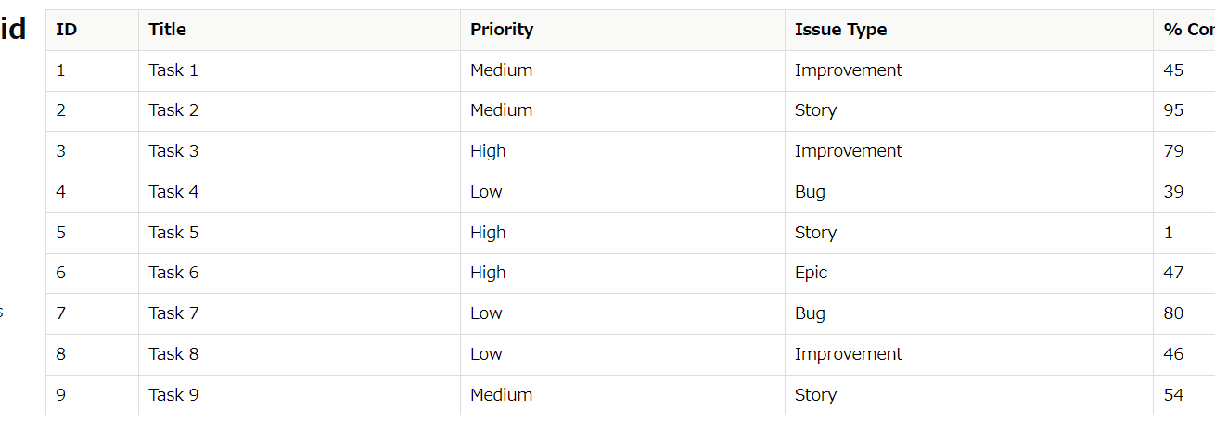Select the Issue Type column header
This screenshot has width=1215, height=447.
click(x=840, y=30)
